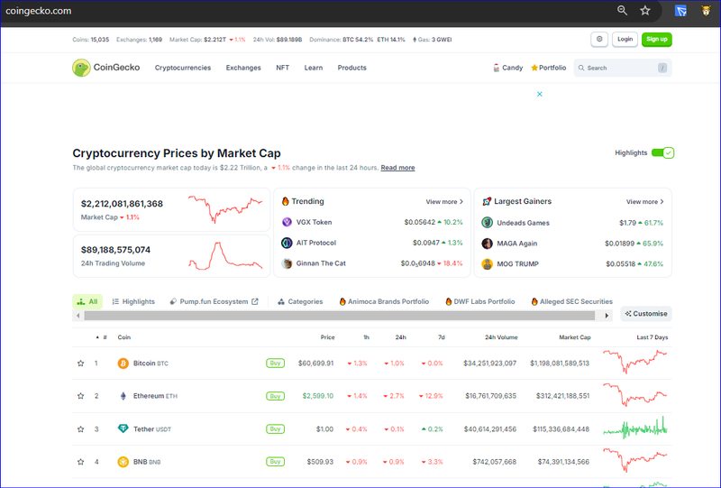The image size is (721, 488).
Task: Click the BNB yellow logo icon
Action: [123, 461]
